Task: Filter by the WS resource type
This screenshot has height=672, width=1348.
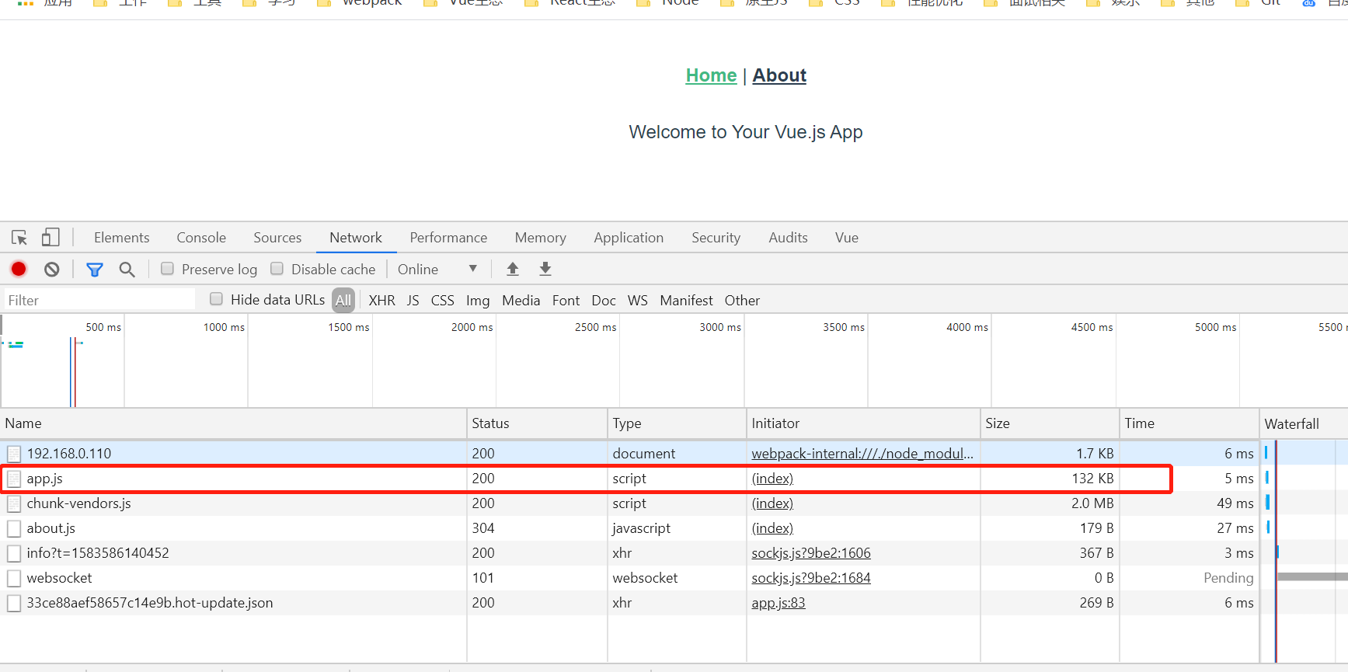Action: coord(637,300)
